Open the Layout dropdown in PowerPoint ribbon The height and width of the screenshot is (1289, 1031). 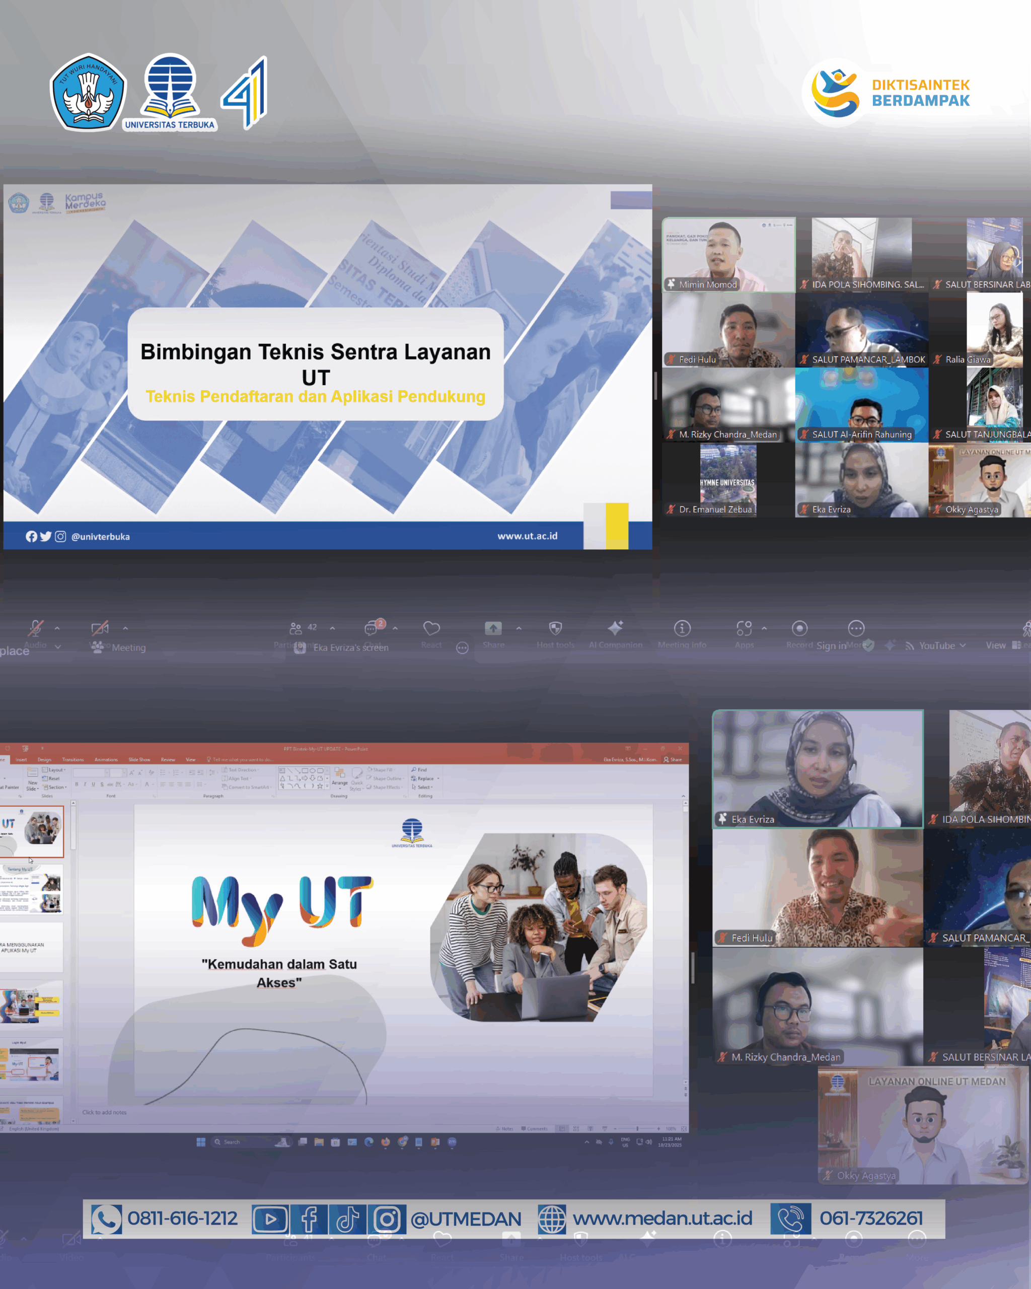(x=54, y=770)
